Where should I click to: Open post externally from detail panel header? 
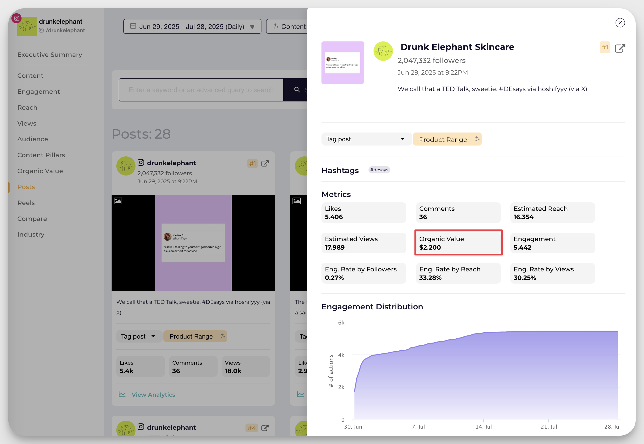click(620, 48)
